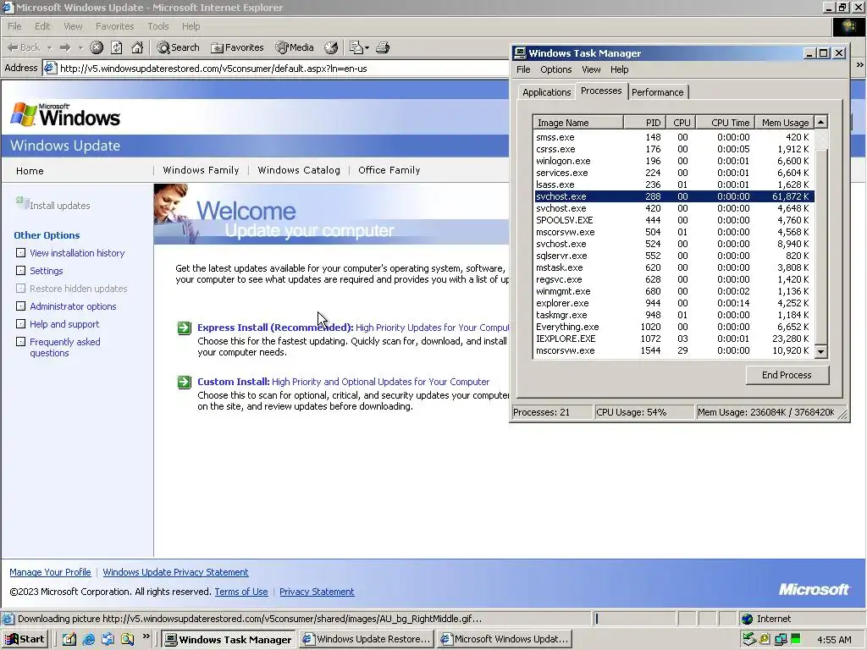Sort by the Mem Usage column header
The width and height of the screenshot is (867, 650).
coord(785,123)
